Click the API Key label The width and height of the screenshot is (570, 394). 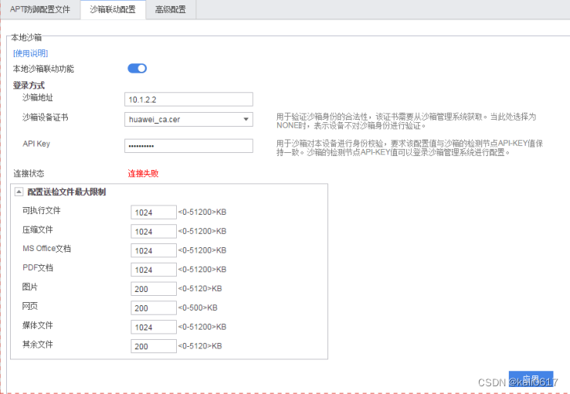[36, 144]
